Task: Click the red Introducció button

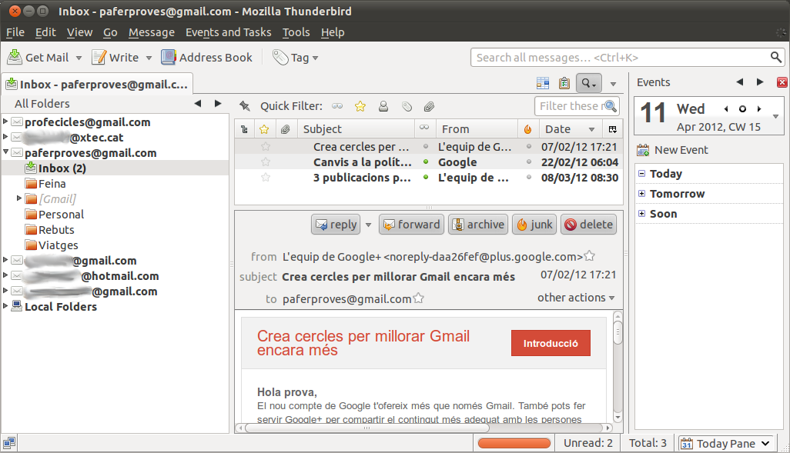Action: (x=551, y=343)
